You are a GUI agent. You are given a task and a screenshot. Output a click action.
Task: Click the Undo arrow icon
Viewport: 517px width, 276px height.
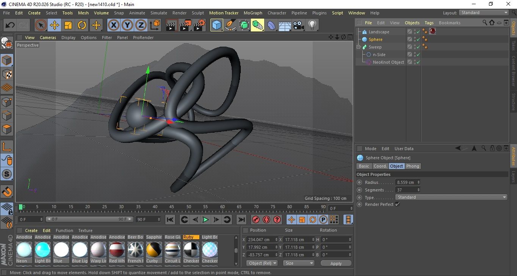click(10, 25)
